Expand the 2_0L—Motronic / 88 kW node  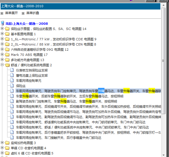click(x=2, y=44)
